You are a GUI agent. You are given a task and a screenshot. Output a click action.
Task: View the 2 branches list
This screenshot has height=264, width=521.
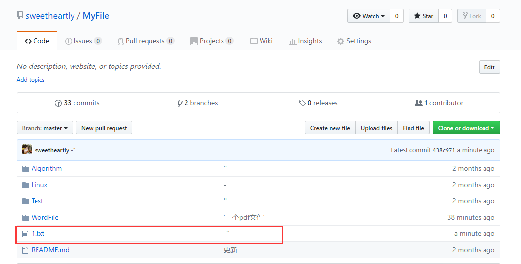197,103
